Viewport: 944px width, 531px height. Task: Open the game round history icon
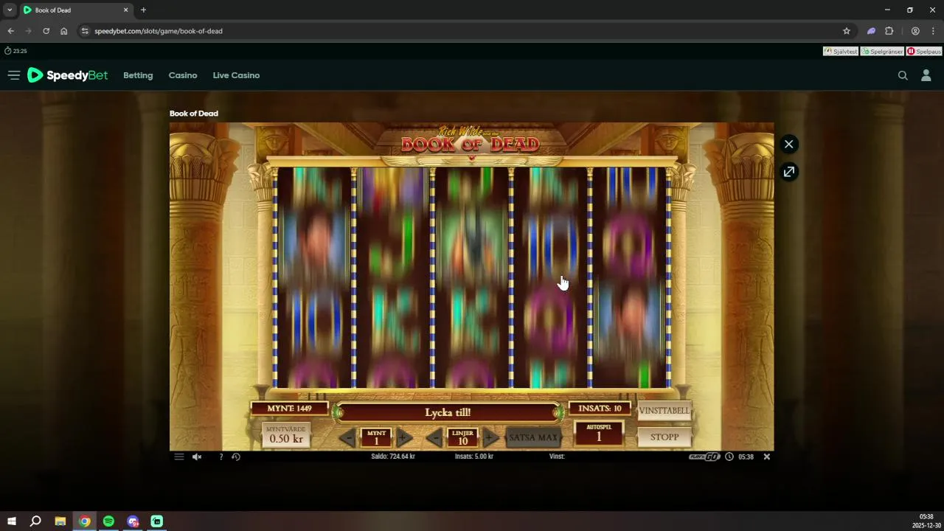point(236,457)
